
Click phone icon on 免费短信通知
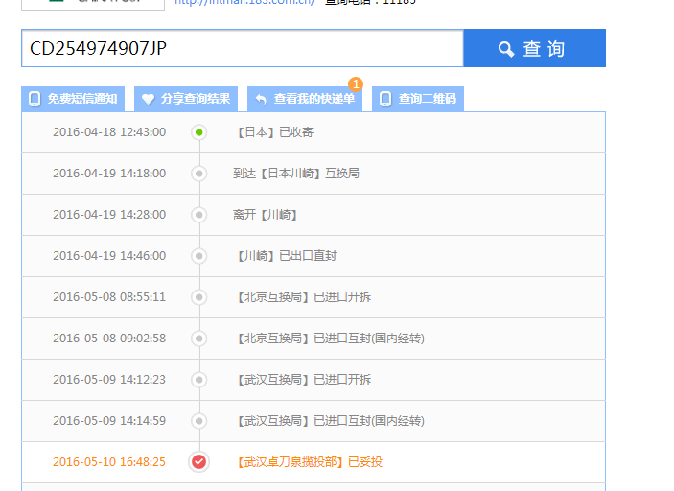[x=35, y=99]
